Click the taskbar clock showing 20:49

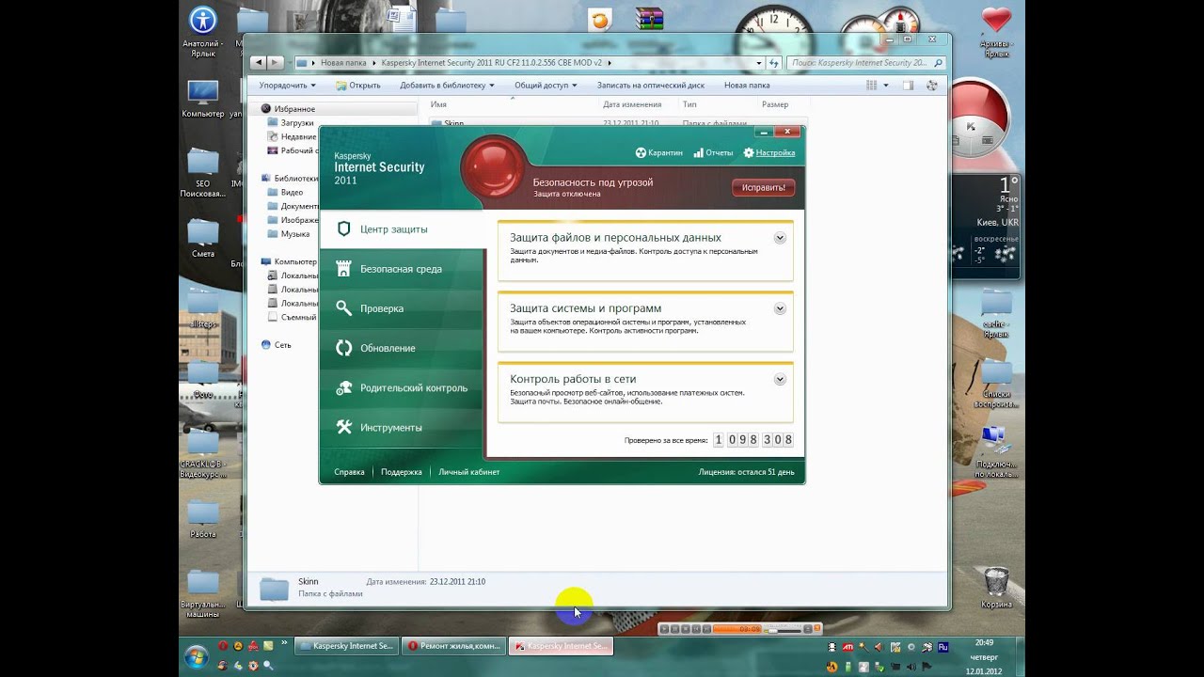(x=983, y=643)
